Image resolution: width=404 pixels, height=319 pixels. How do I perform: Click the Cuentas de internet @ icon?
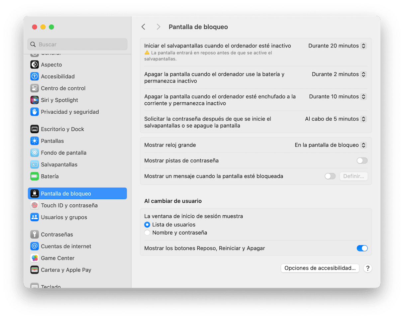[35, 246]
